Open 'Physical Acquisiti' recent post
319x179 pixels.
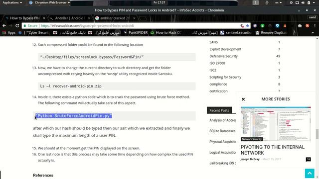[x=223, y=142]
